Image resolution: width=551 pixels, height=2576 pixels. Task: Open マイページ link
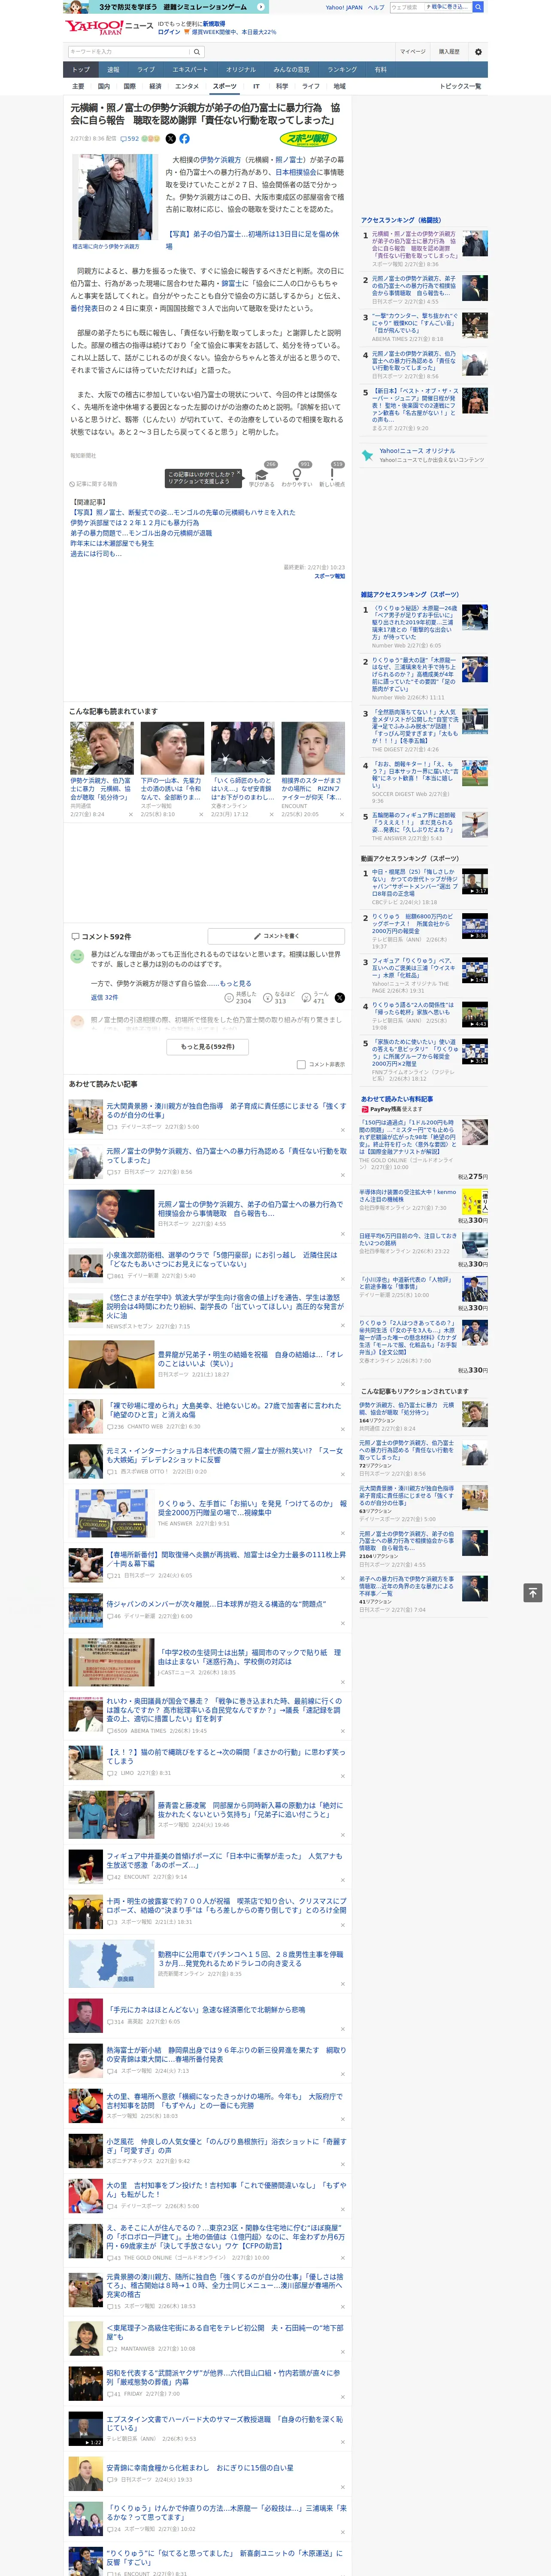[x=413, y=52]
